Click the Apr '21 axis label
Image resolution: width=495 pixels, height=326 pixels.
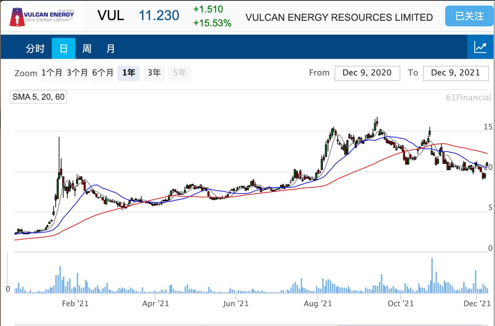coord(155,303)
